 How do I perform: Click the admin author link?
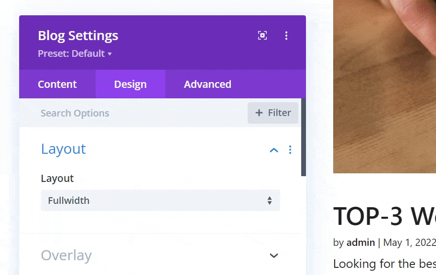(x=360, y=243)
